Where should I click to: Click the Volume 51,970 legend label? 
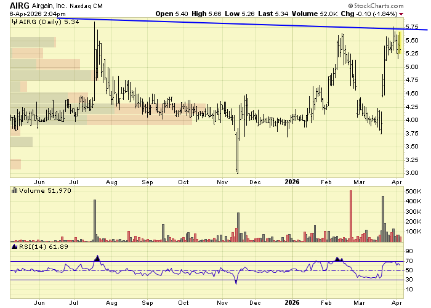pos(45,190)
